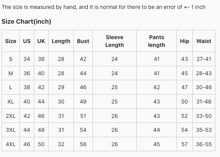
Task: Select the Waist column header
Action: tap(204, 41)
